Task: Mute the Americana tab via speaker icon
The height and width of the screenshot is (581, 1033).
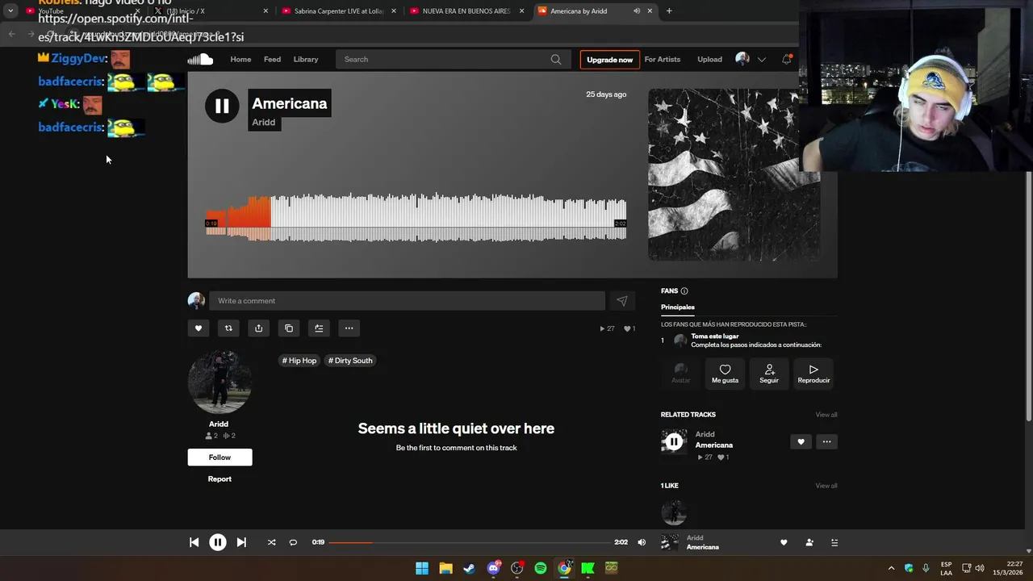Action: click(x=637, y=11)
